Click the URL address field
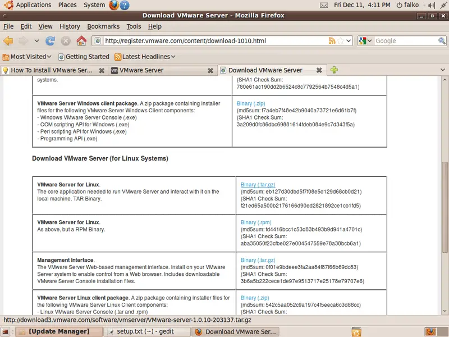Screen dimensions: 449x337 coord(215,40)
